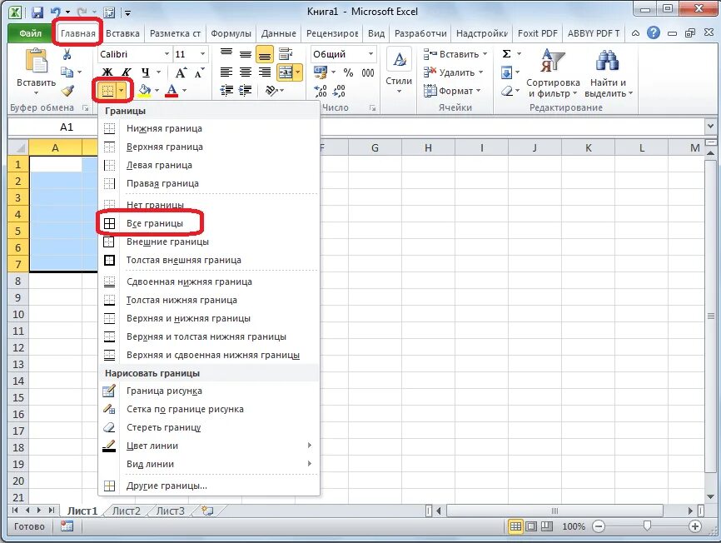The image size is (721, 543).
Task: Select Нижняя граница menu item
Action: point(209,128)
